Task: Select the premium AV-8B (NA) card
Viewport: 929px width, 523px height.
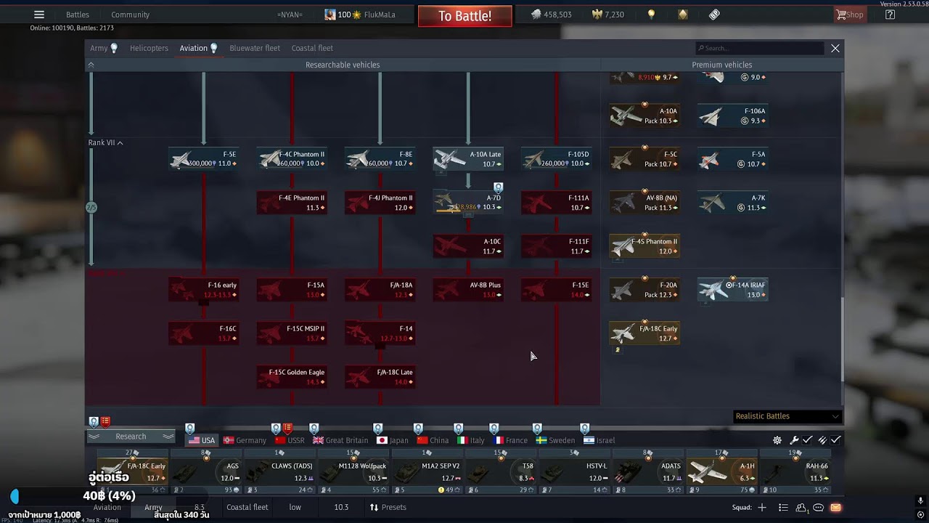Action: pyautogui.click(x=644, y=203)
